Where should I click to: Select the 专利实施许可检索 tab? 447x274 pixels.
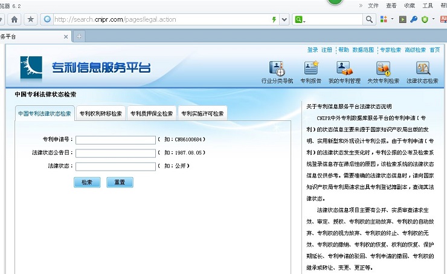point(202,113)
